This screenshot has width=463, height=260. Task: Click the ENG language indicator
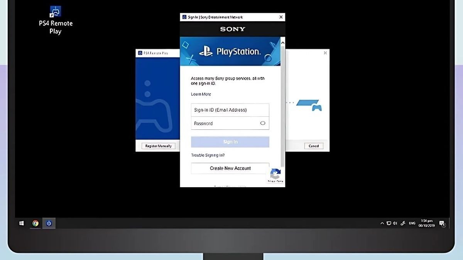coord(412,223)
